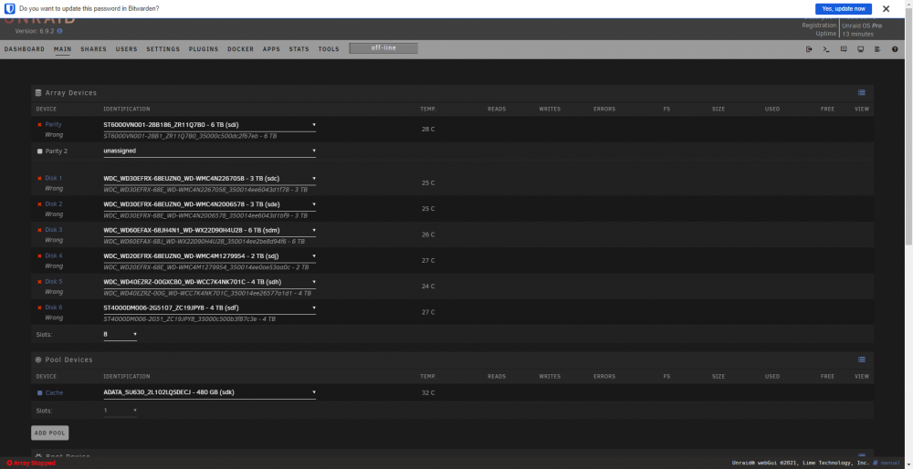Click the Pool Devices header icon
The image size is (913, 469).
pyautogui.click(x=38, y=360)
